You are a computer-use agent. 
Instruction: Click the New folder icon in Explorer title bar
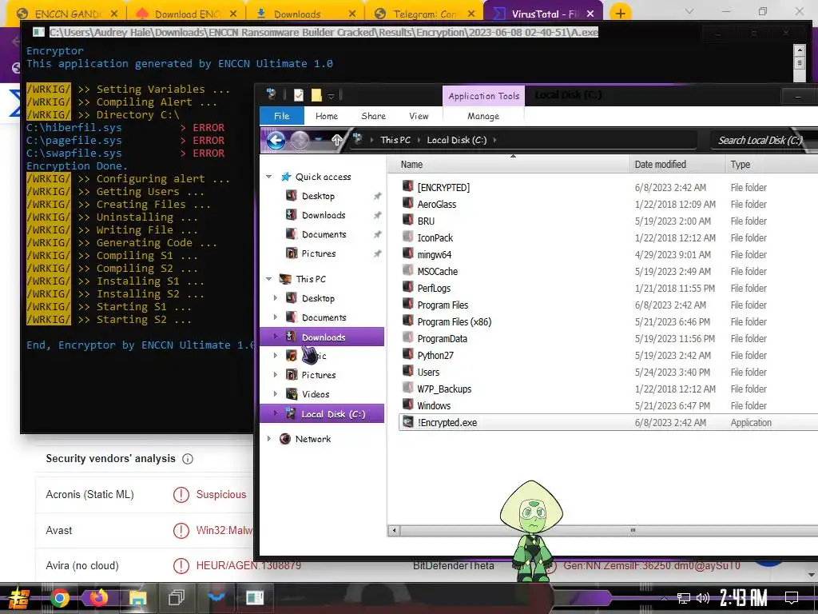(x=316, y=95)
